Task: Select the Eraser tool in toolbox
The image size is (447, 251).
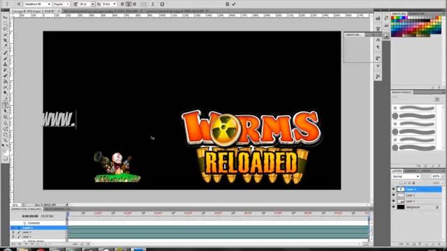Action: (x=5, y=76)
